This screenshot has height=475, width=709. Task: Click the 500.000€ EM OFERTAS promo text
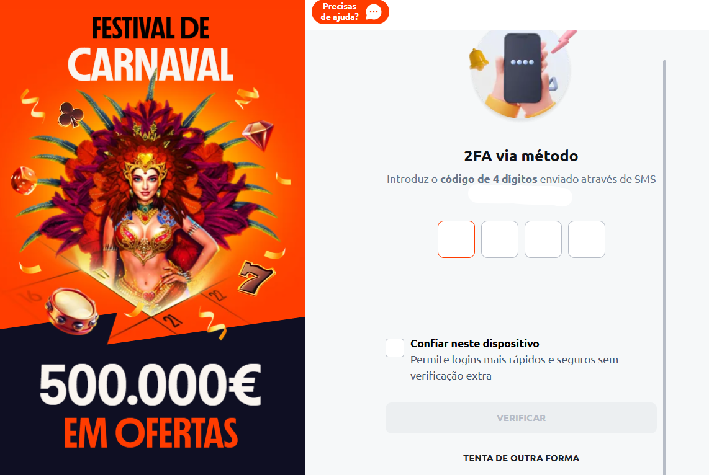(x=151, y=406)
